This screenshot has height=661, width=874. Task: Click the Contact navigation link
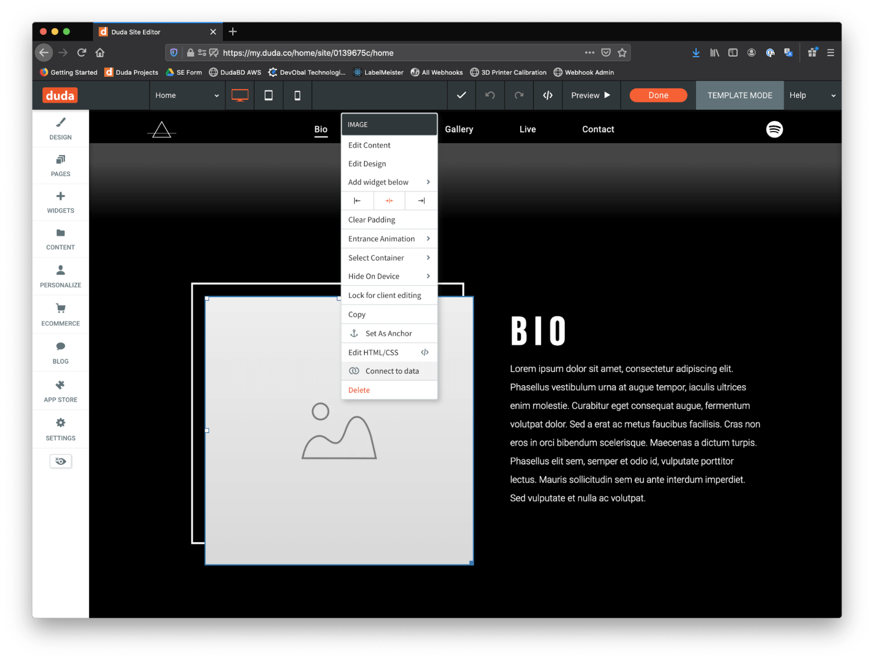pyautogui.click(x=598, y=129)
